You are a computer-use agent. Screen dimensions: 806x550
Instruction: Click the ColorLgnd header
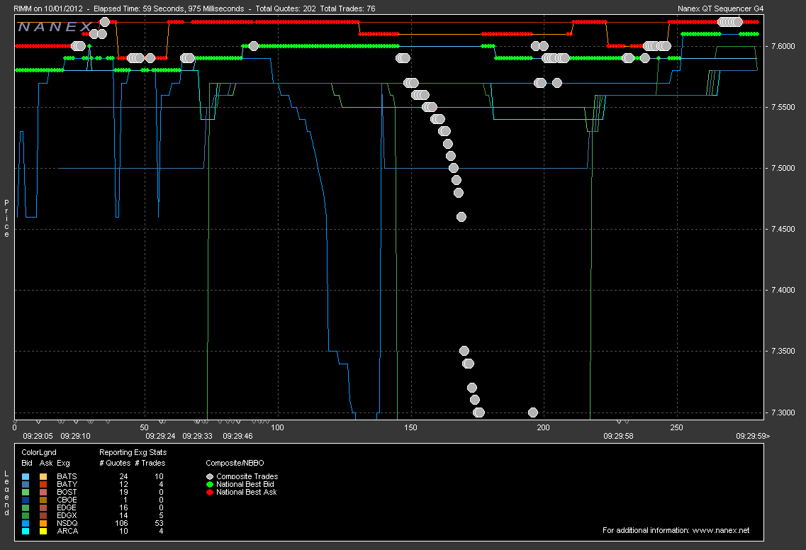(39, 452)
